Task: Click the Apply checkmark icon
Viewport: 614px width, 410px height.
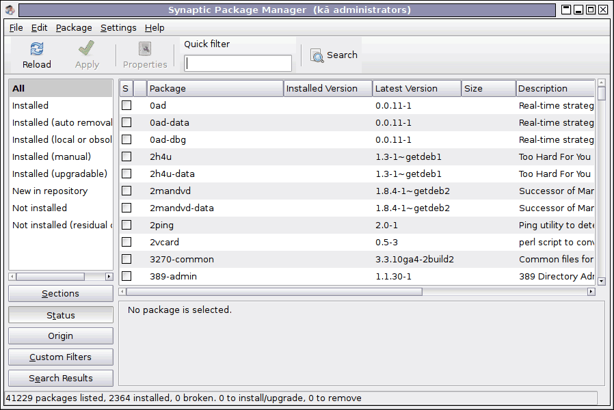Action: [87, 49]
